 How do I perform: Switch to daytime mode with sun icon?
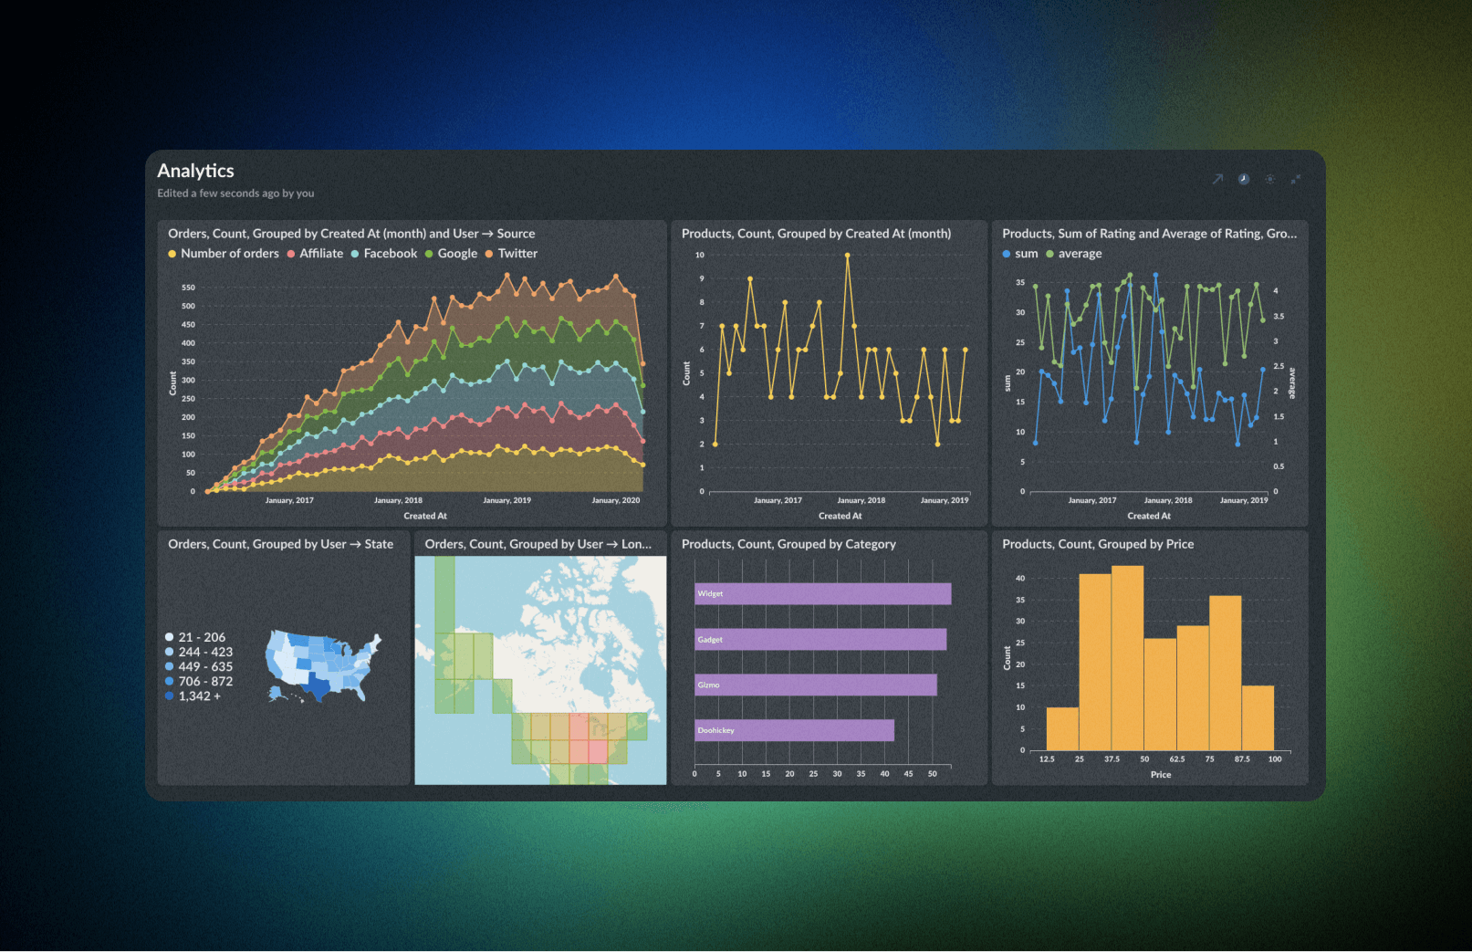tap(1269, 179)
